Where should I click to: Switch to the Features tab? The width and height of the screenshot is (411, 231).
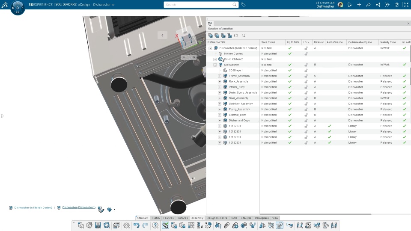pyautogui.click(x=169, y=218)
